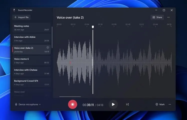Click the 02:08 mark on the timeline ruler

pos(114,24)
